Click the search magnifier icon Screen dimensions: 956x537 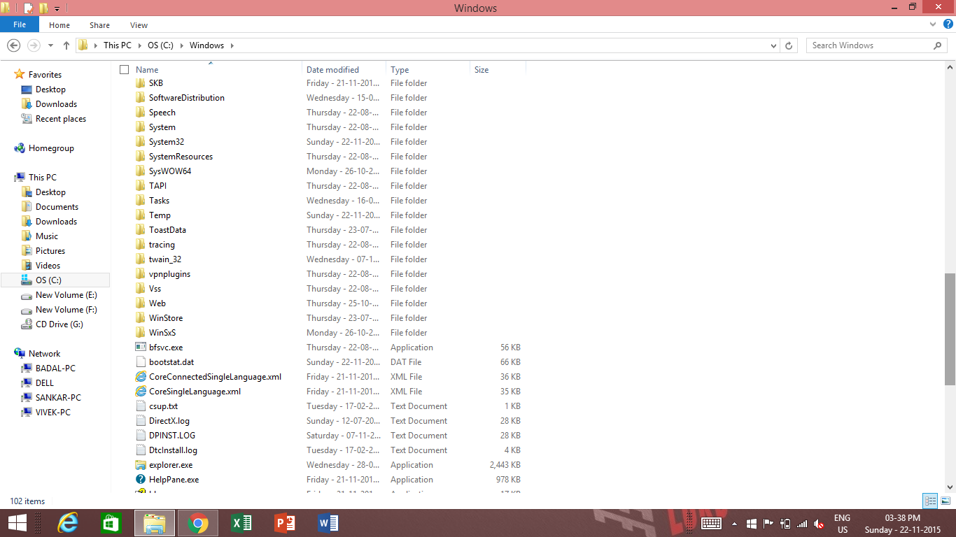[x=938, y=45]
